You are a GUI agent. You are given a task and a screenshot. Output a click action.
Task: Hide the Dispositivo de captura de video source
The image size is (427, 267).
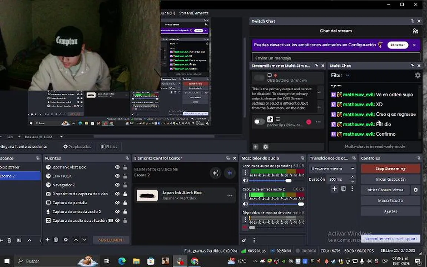click(x=117, y=194)
